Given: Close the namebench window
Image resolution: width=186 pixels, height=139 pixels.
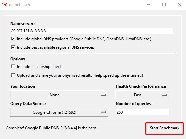Looking at the screenshot, I should (x=179, y=4).
